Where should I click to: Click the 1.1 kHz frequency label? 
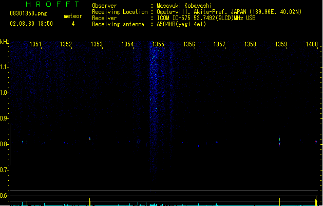point(4,67)
